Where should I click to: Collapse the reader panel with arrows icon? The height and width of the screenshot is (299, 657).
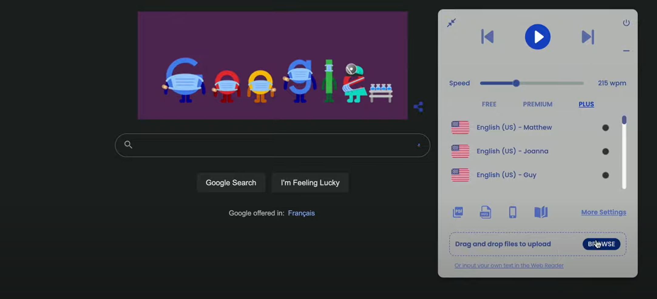click(x=451, y=23)
